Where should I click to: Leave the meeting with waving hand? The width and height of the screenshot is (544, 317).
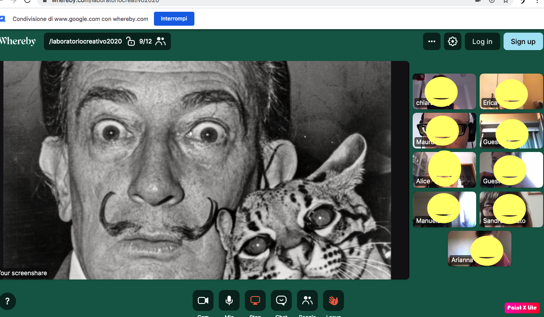click(334, 300)
